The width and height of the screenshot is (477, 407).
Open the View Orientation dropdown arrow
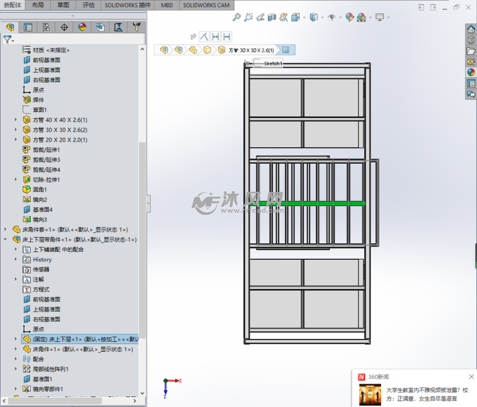(304, 17)
